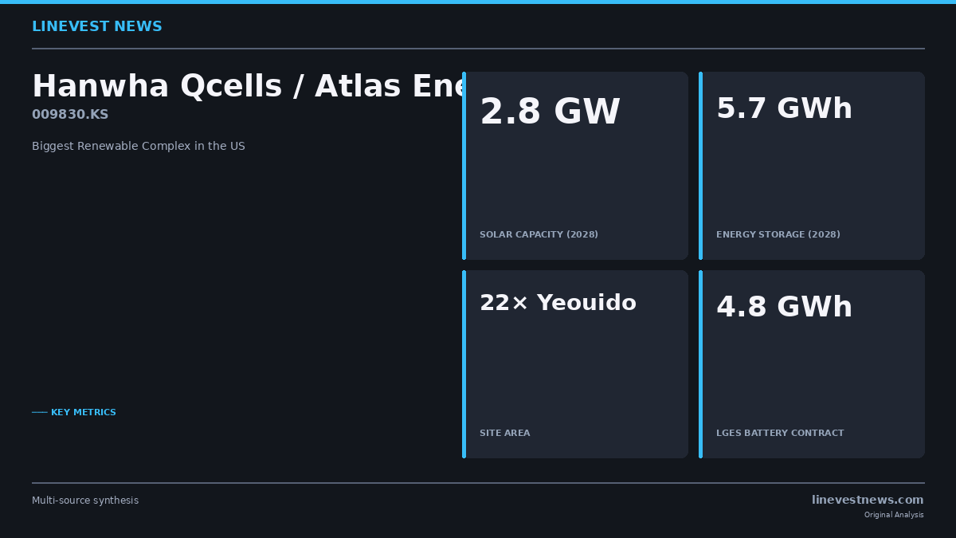Click the 5.7 GWh value text

[785, 109]
